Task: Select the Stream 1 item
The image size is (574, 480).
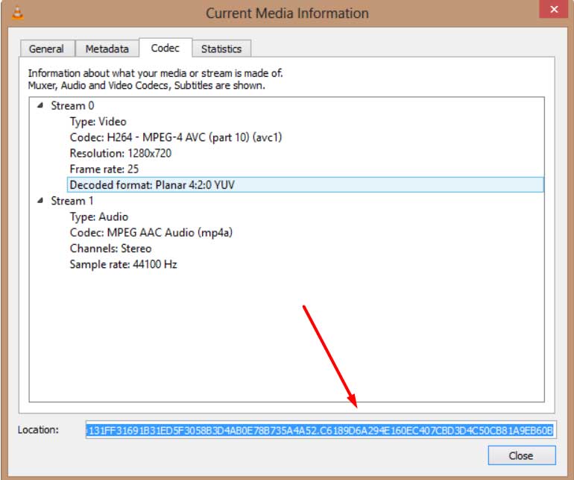Action: pyautogui.click(x=72, y=201)
